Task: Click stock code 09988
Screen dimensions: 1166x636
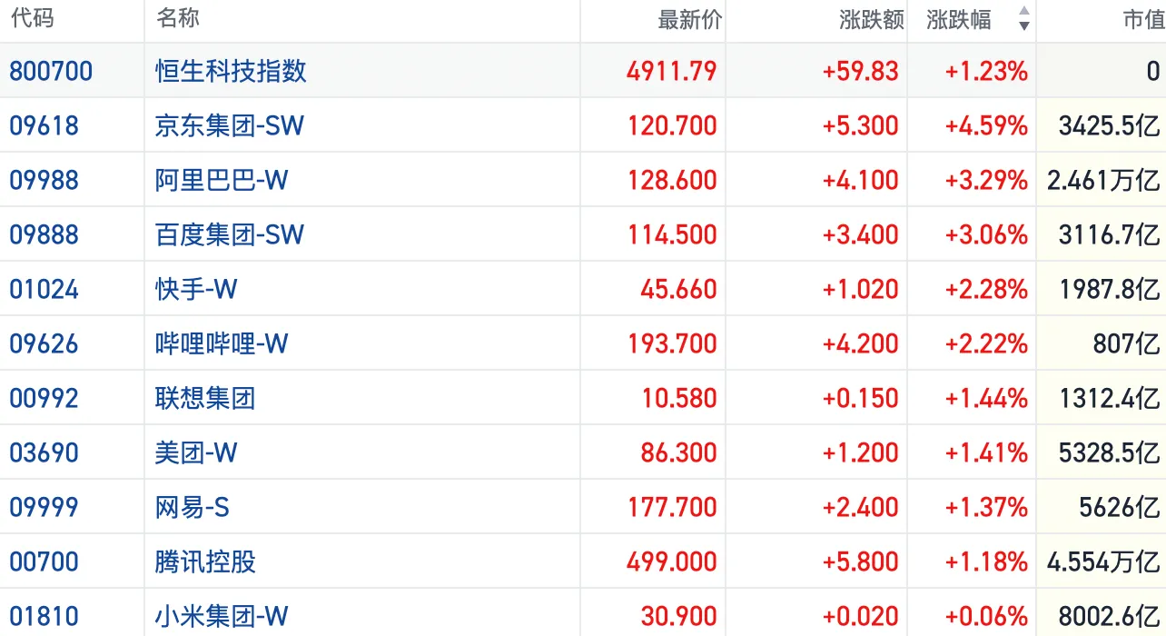Action: click(x=44, y=180)
